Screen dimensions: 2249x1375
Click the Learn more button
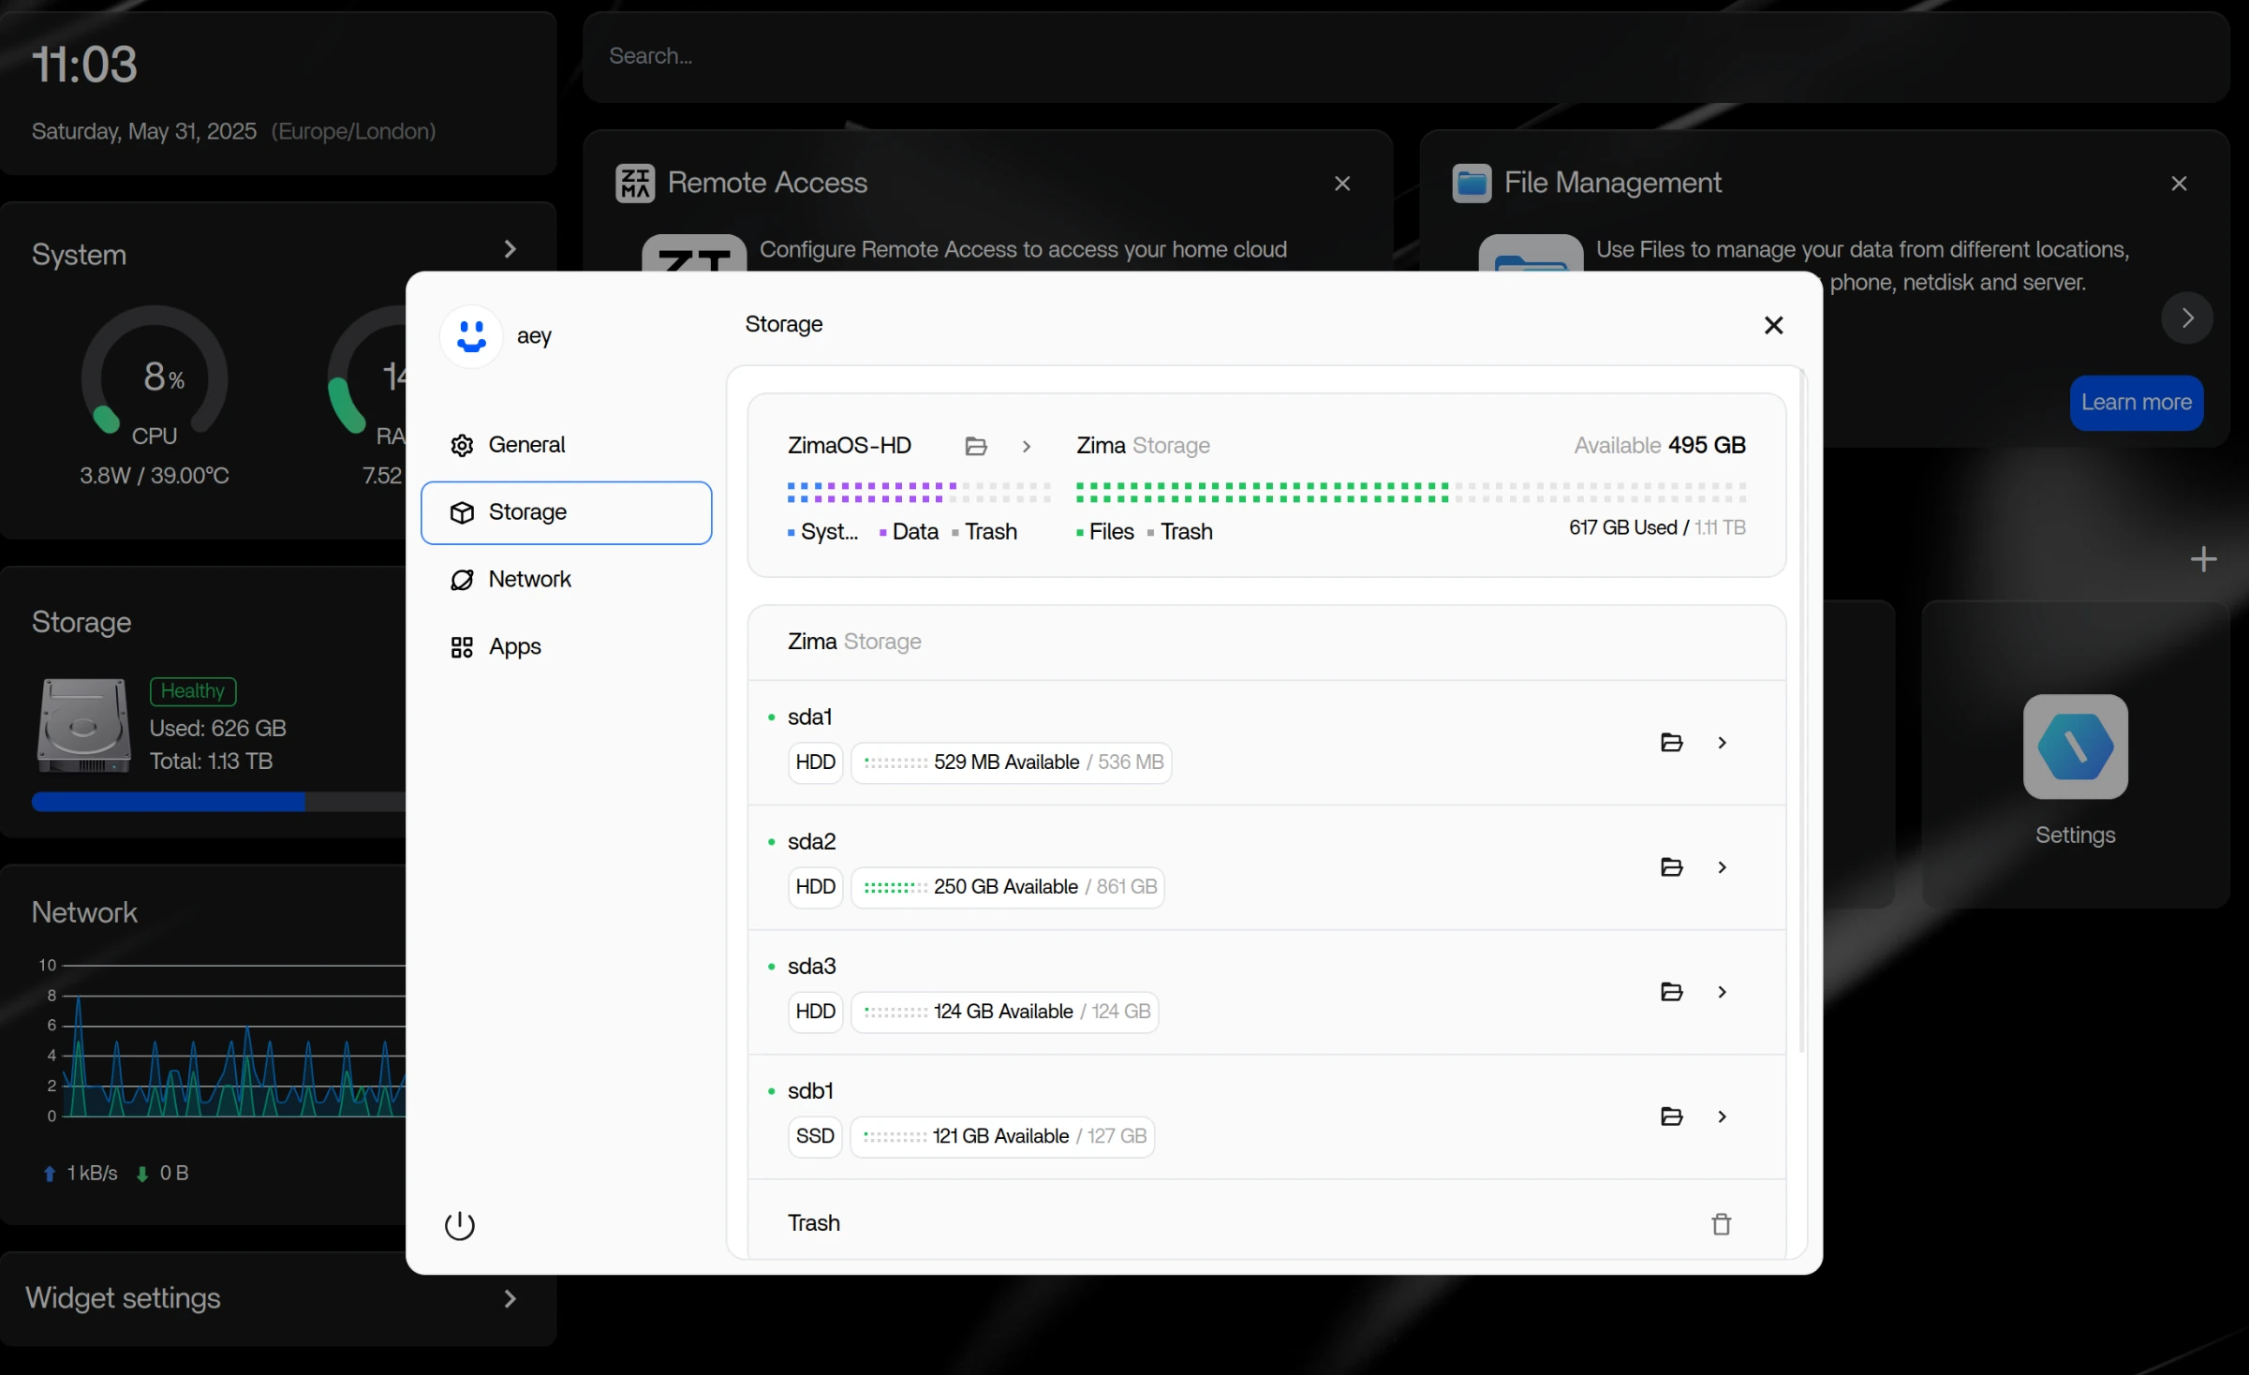pyautogui.click(x=2136, y=403)
